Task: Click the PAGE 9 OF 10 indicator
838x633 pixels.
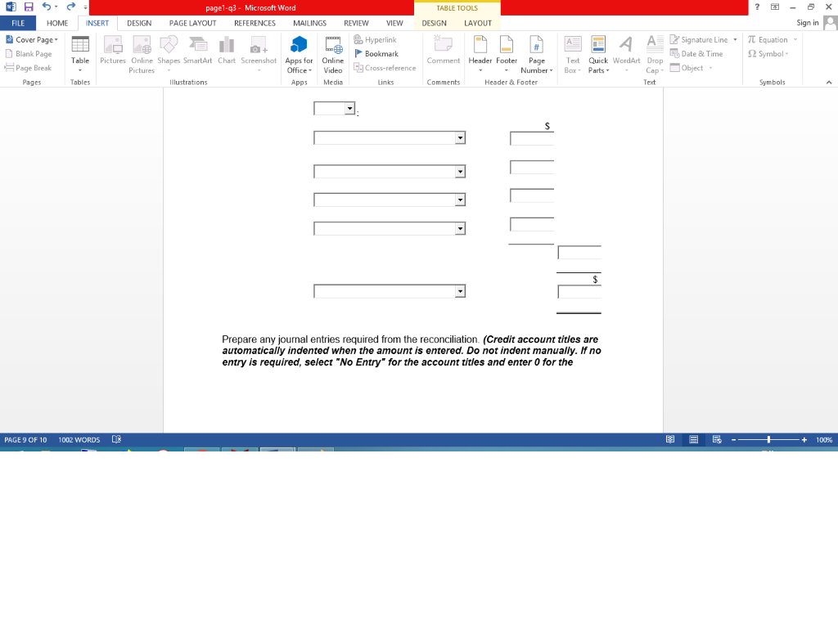Action: (25, 440)
